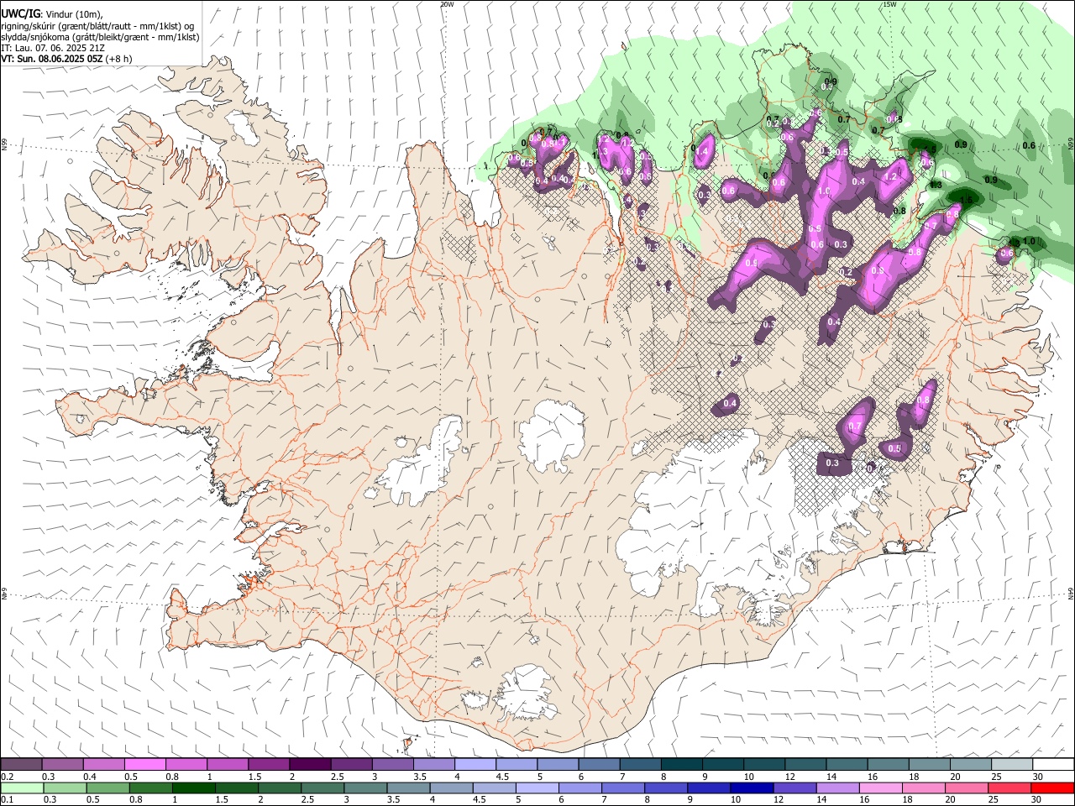Click the '15W' longitude label at top

[x=889, y=4]
